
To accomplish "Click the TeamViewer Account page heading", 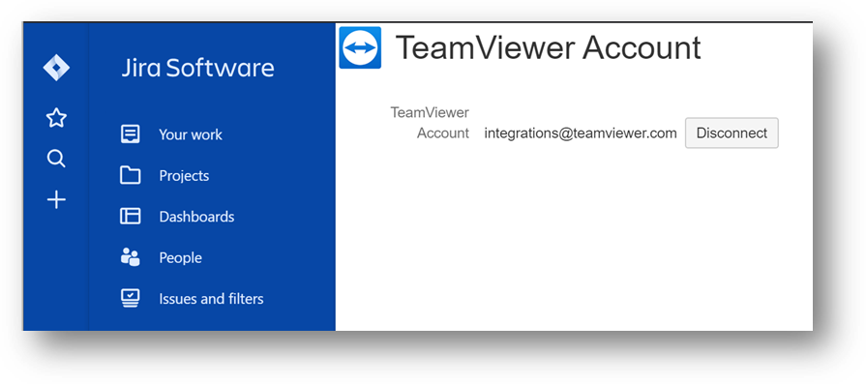I will pos(549,47).
